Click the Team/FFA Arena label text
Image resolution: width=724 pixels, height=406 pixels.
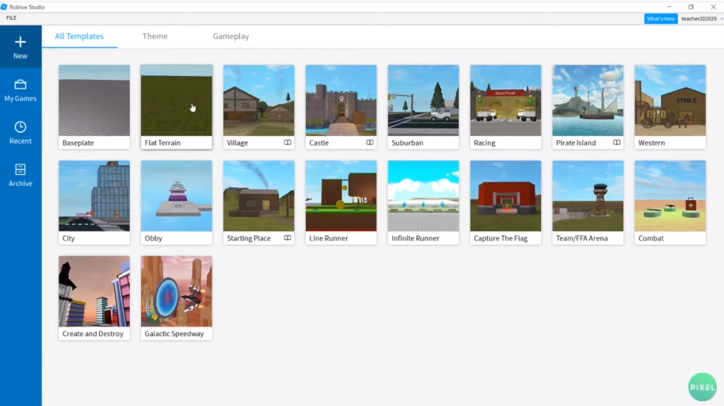(581, 238)
